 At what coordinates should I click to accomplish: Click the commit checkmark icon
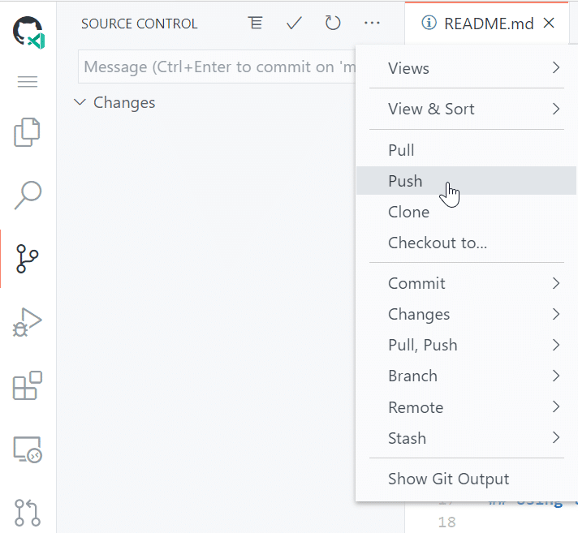[294, 23]
